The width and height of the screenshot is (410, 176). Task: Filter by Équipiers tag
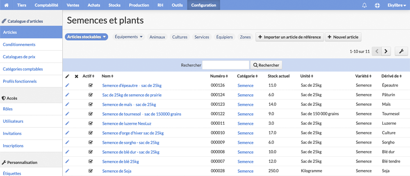click(x=224, y=37)
